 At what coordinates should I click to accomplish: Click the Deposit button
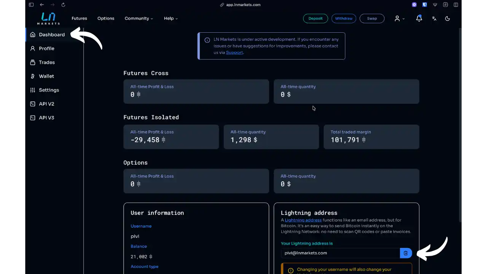tap(315, 18)
